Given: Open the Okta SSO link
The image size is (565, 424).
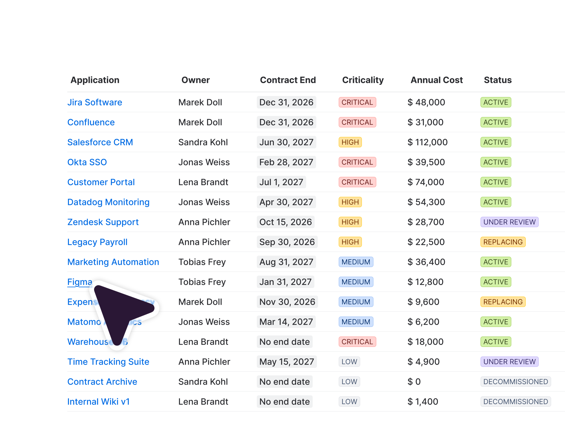Looking at the screenshot, I should (x=87, y=162).
